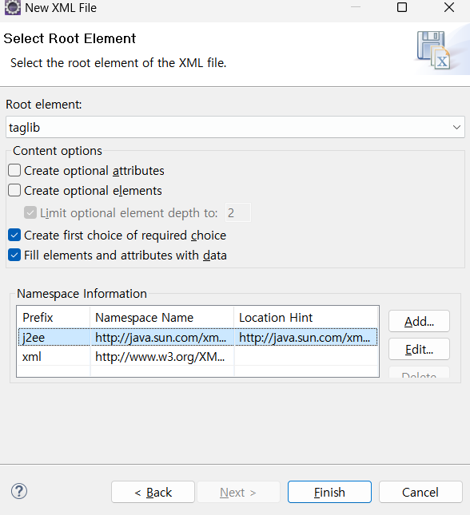Click the Location Hint column header
The width and height of the screenshot is (470, 515).
[306, 317]
